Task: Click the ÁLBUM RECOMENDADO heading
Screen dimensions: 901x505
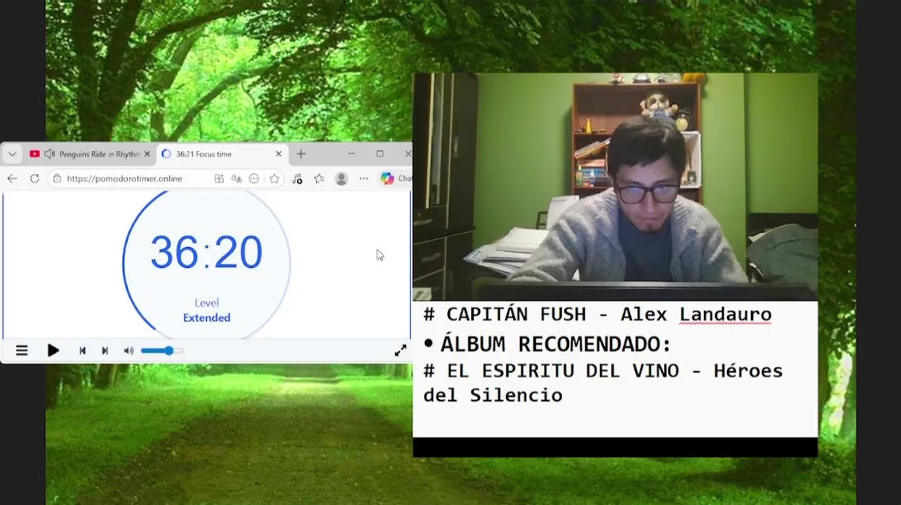Action: (556, 344)
